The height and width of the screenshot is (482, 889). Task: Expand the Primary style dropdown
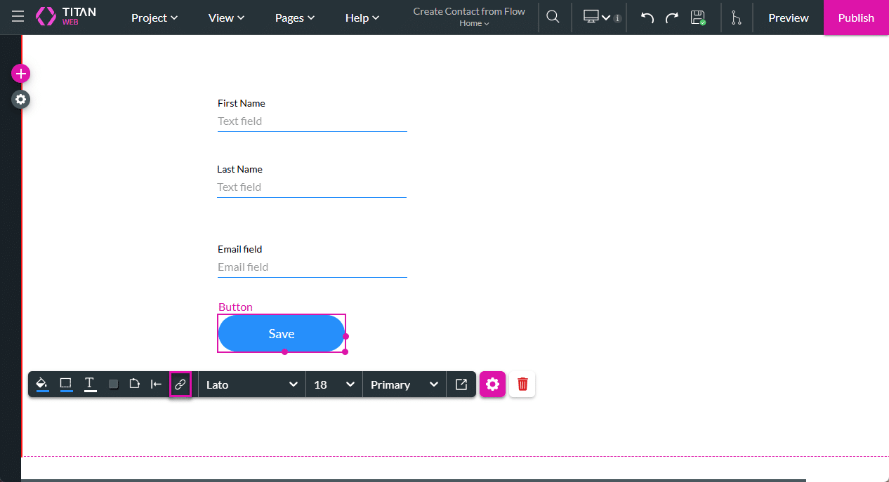click(404, 384)
